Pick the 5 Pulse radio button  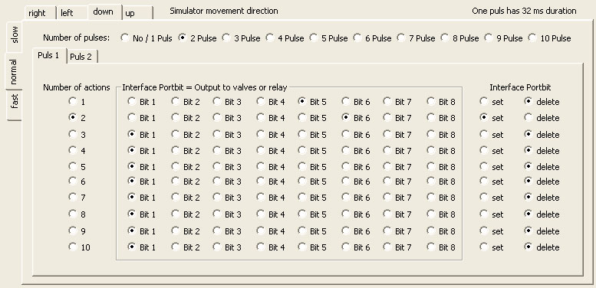pos(314,38)
